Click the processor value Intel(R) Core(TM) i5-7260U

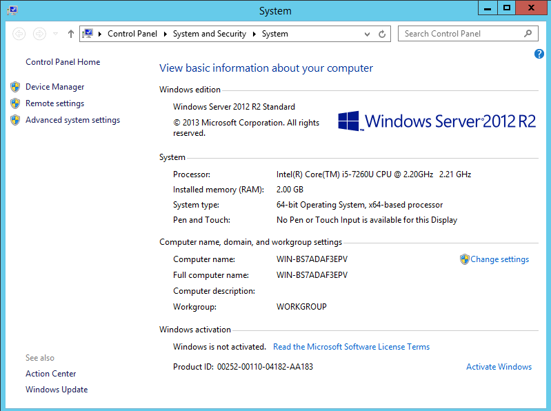(x=374, y=174)
